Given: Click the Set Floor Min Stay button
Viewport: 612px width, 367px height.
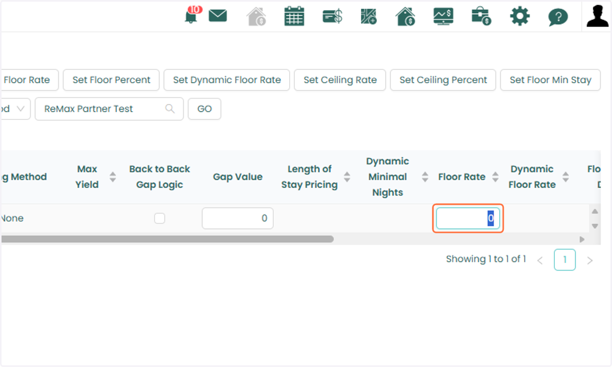Looking at the screenshot, I should point(551,80).
